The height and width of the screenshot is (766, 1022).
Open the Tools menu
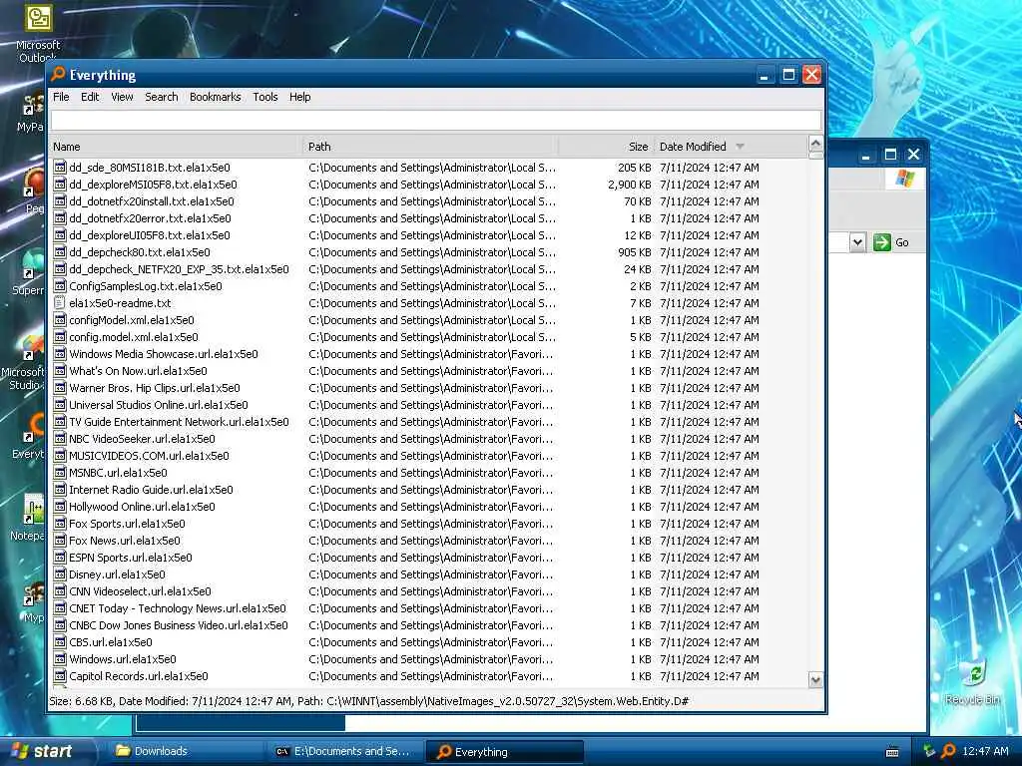click(265, 97)
